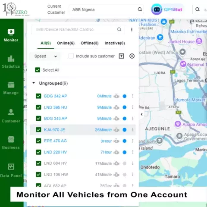Image resolution: width=207 pixels, height=207 pixels.
Task: Switch to the Online(6) tab
Action: coord(66,43)
